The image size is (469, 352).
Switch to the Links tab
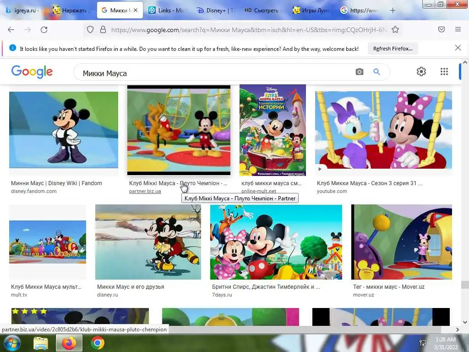point(168,11)
